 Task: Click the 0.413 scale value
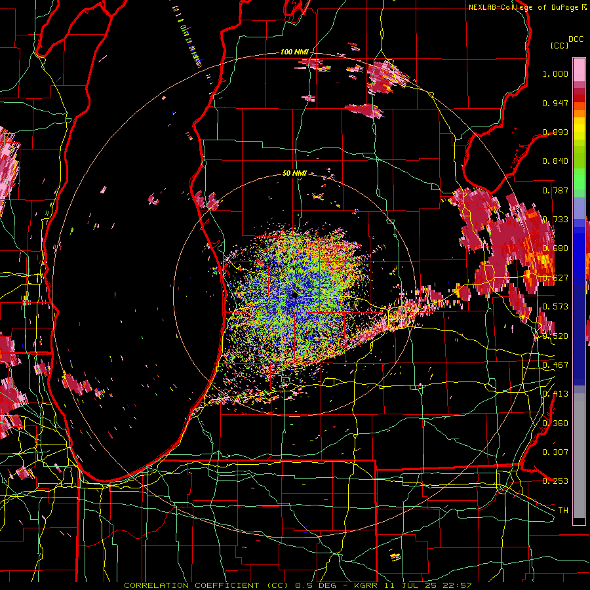pos(555,394)
